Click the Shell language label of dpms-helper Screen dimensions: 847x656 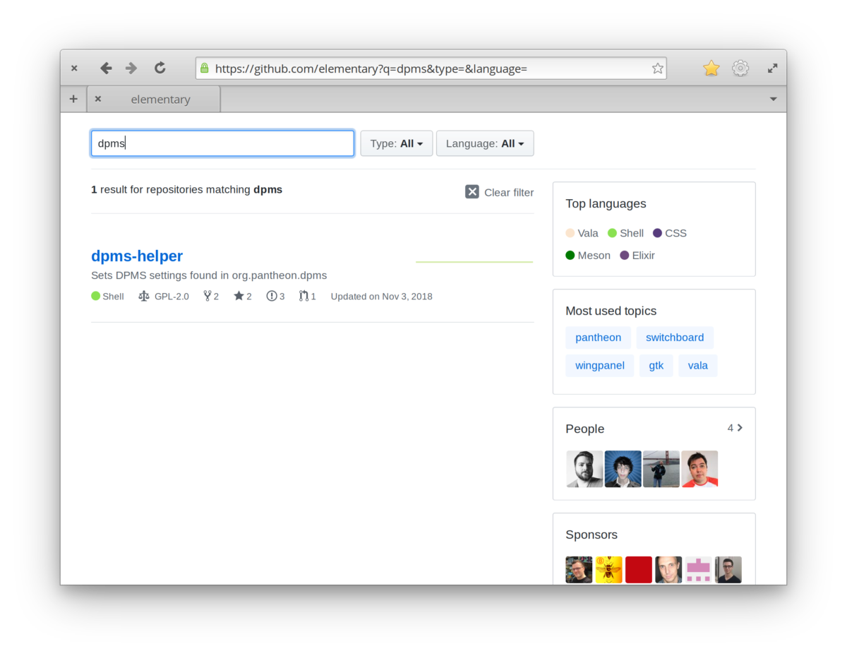[x=113, y=297]
